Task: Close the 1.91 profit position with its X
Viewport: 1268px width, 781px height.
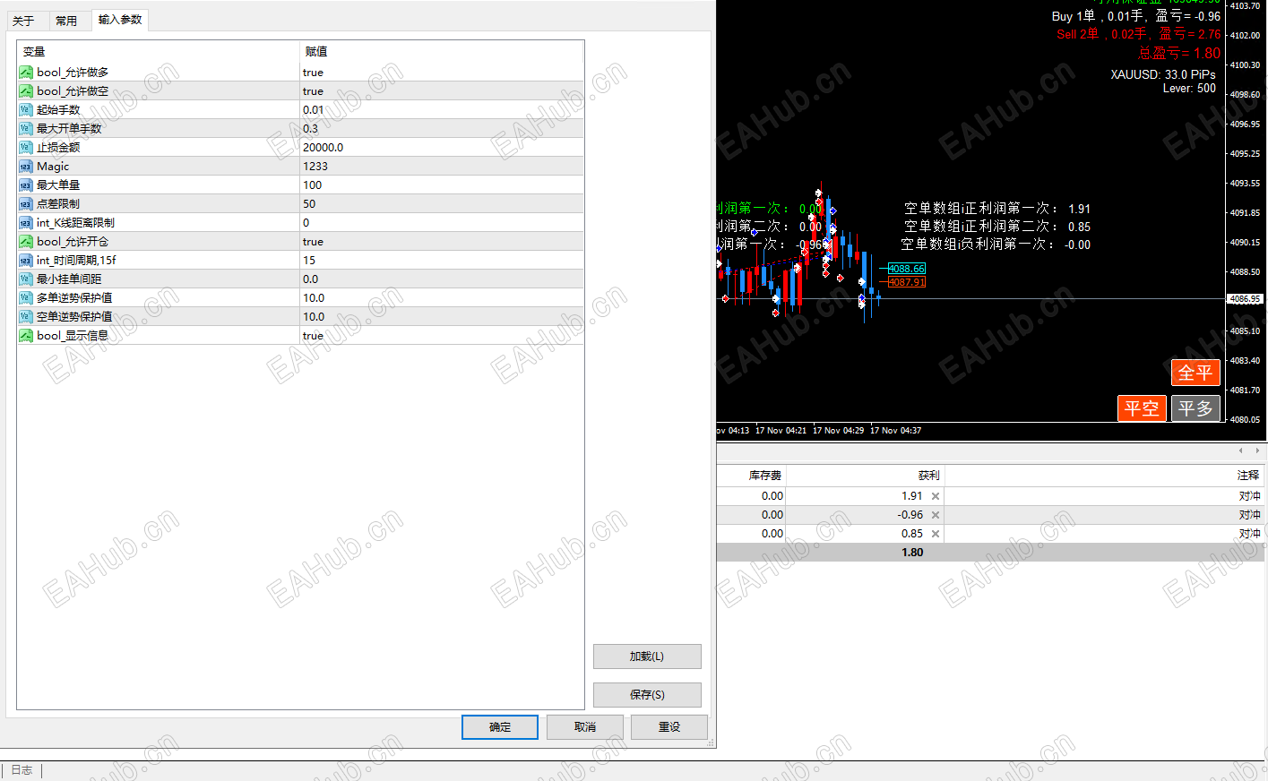Action: pos(935,495)
